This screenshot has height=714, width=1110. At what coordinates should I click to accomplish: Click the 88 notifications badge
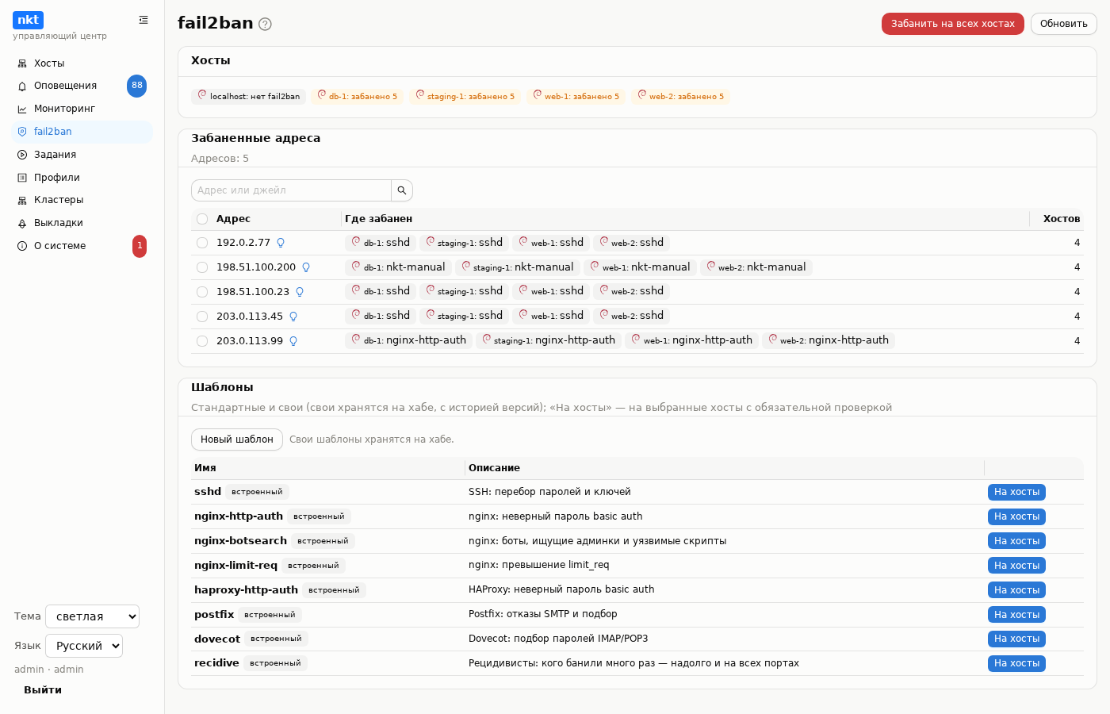[x=137, y=86]
